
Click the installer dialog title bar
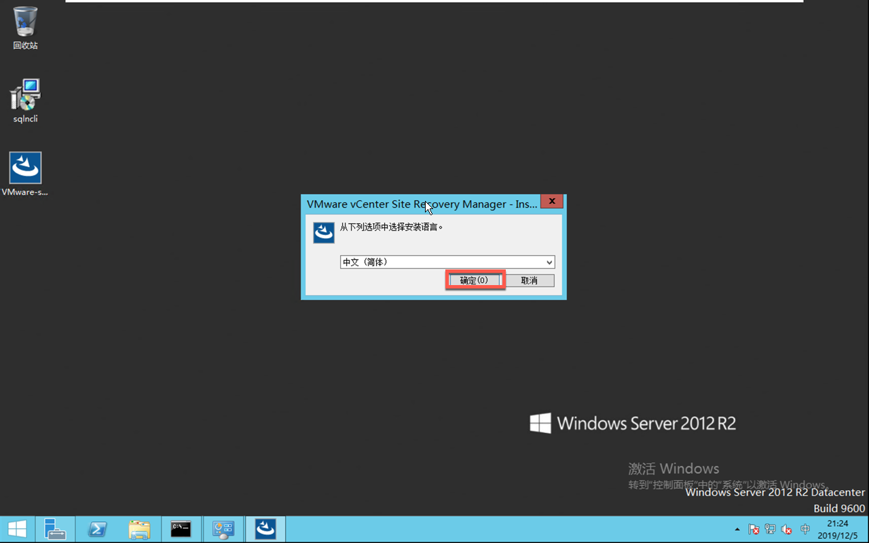click(x=421, y=204)
